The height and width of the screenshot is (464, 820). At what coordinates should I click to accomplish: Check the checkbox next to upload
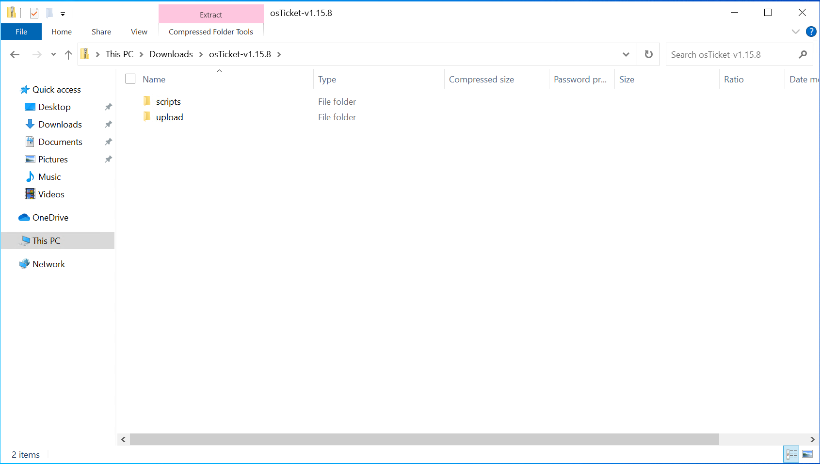(130, 117)
